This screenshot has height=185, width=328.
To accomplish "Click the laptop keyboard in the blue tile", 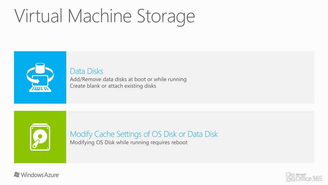I will click(x=40, y=89).
